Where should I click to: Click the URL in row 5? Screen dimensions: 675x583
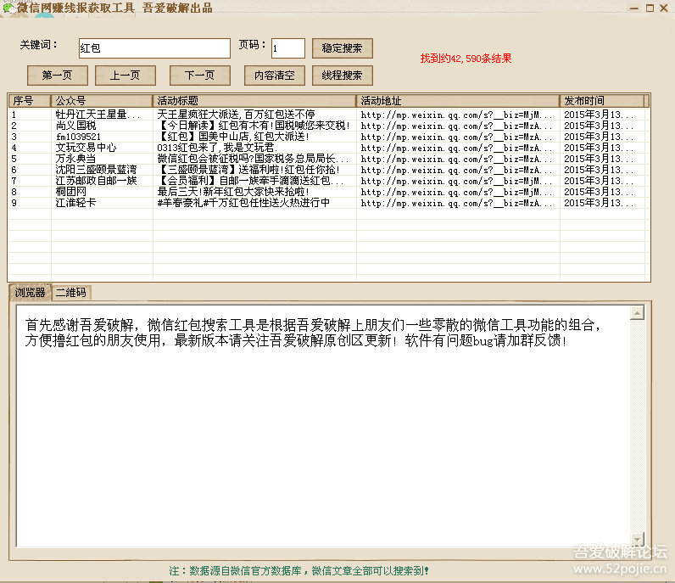tap(456, 159)
